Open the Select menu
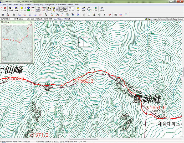This screenshot has width=184, height=143. tap(10, 4)
